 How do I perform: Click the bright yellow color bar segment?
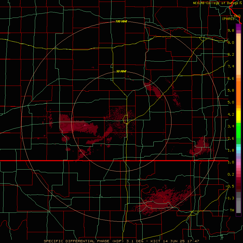(x=238, y=116)
